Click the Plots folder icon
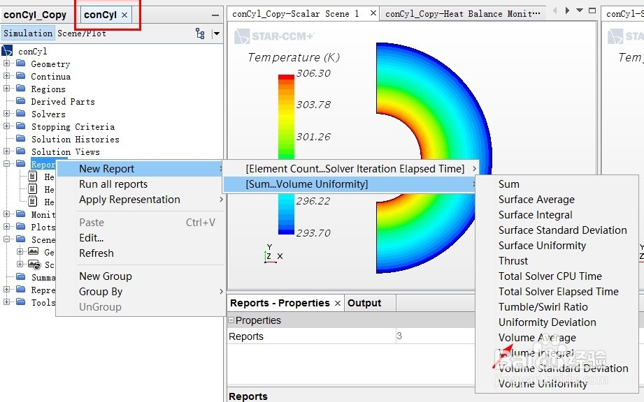644x402 pixels. point(20,227)
